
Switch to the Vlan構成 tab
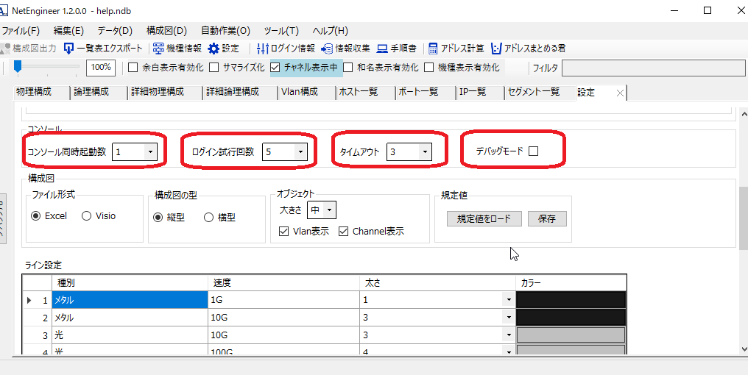[299, 92]
